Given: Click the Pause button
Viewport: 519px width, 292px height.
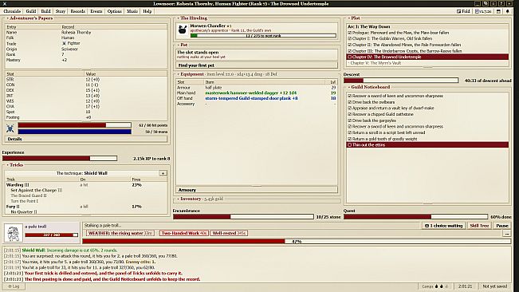Looking at the screenshot, I should click(502, 226).
